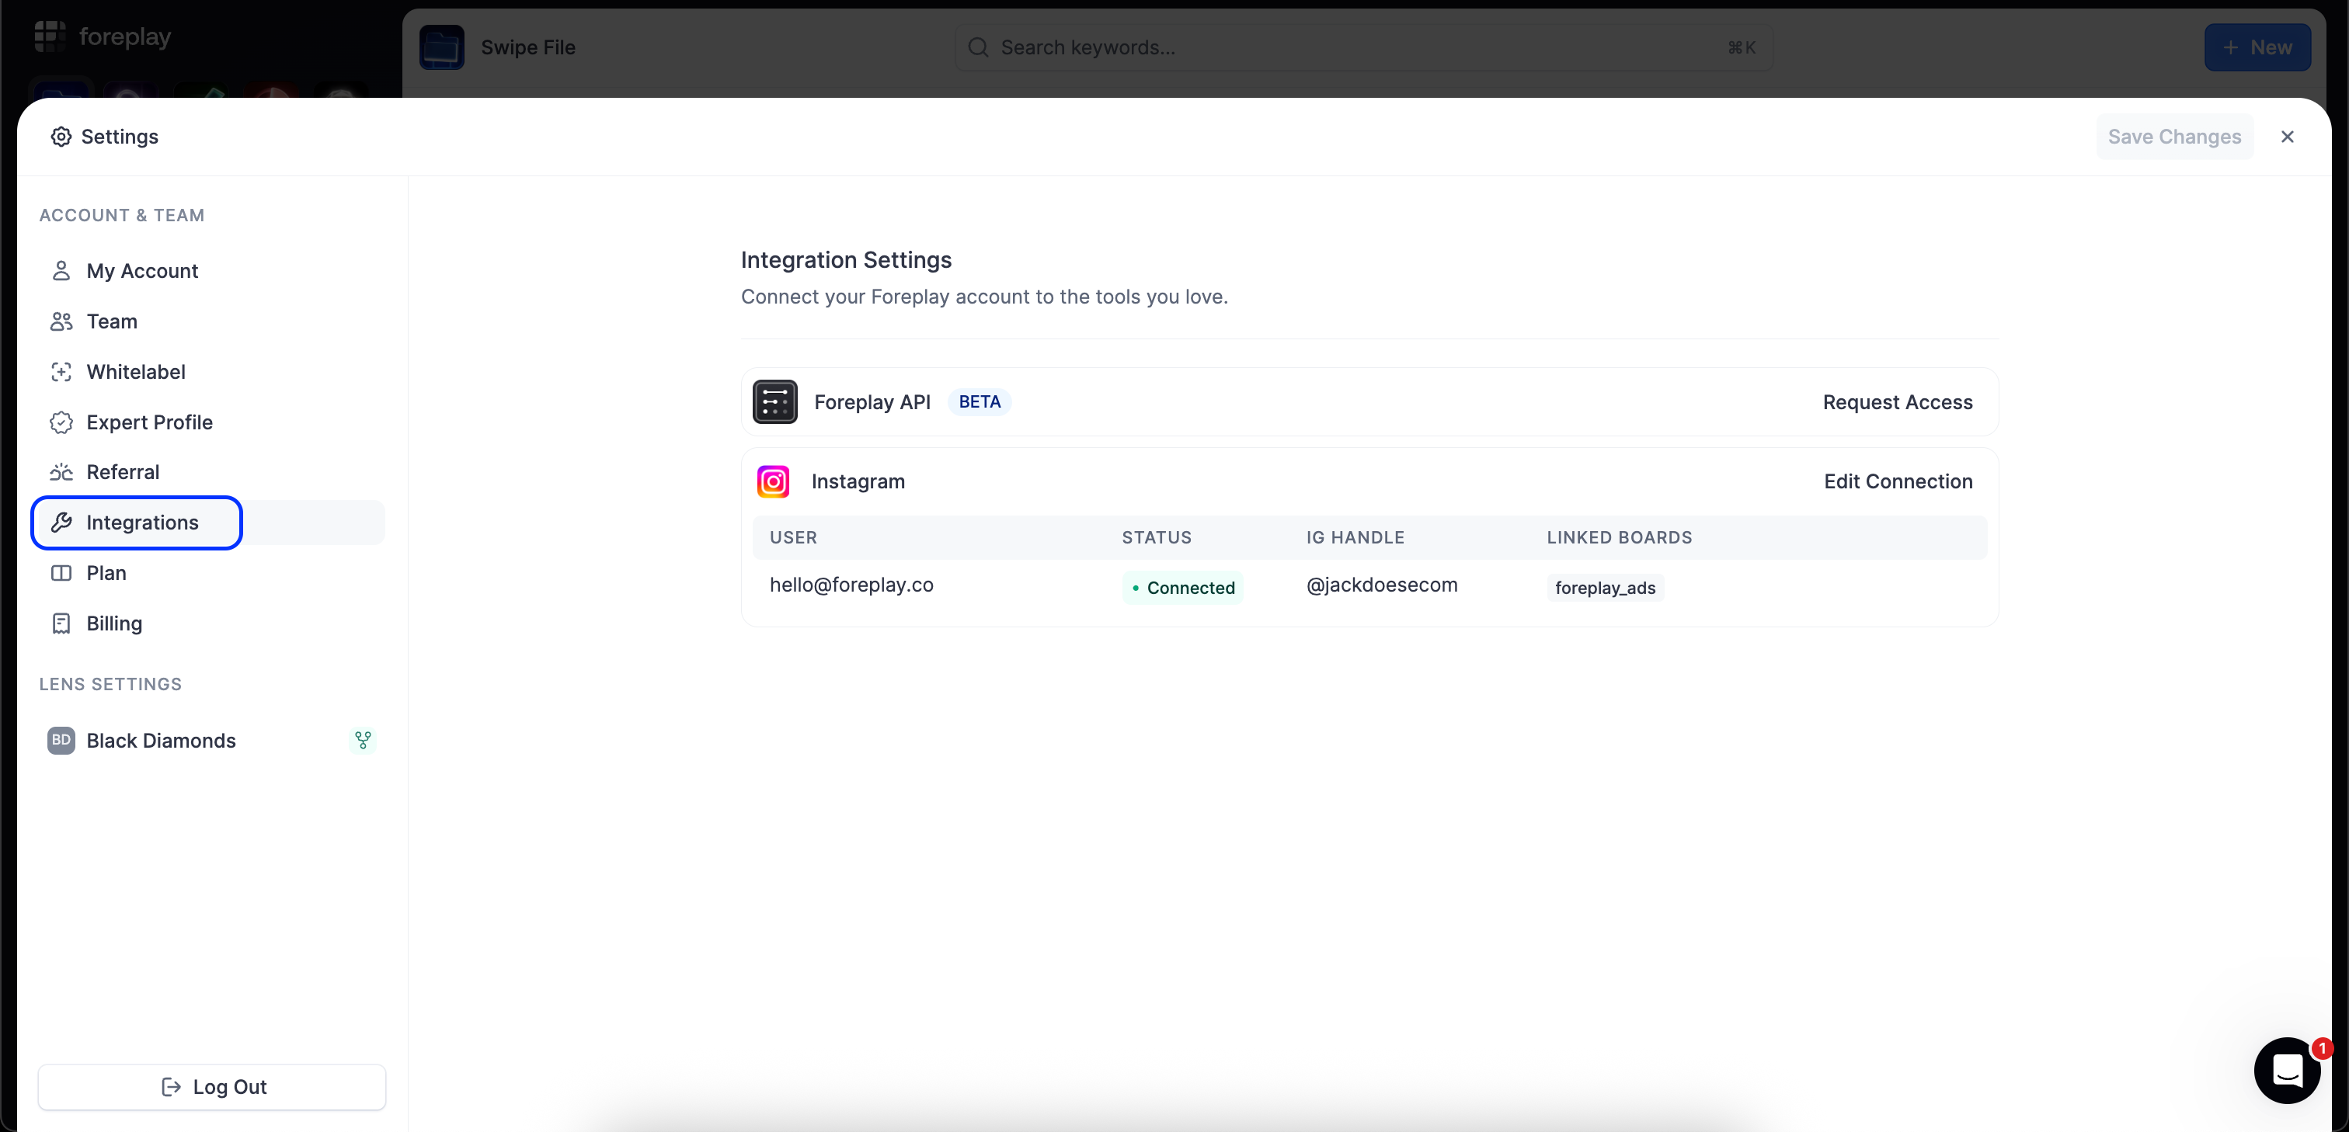Open My Account settings

[211, 271]
